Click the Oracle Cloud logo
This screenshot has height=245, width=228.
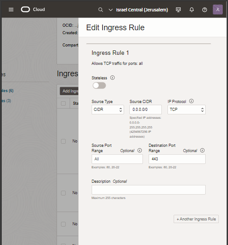[x=33, y=10]
